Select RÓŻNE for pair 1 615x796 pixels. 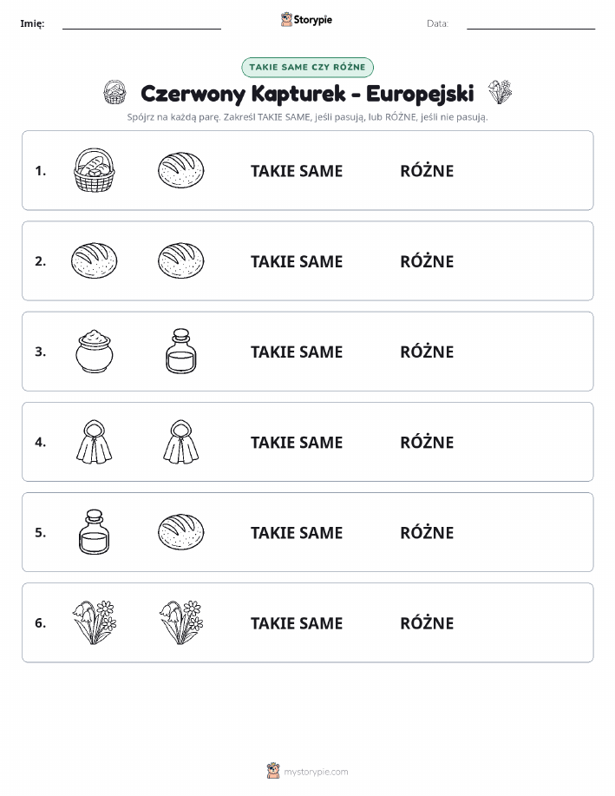click(427, 170)
